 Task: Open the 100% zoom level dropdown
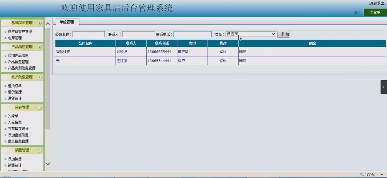pos(382,175)
